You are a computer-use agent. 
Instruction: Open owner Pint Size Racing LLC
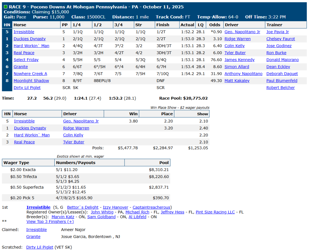point(215,212)
